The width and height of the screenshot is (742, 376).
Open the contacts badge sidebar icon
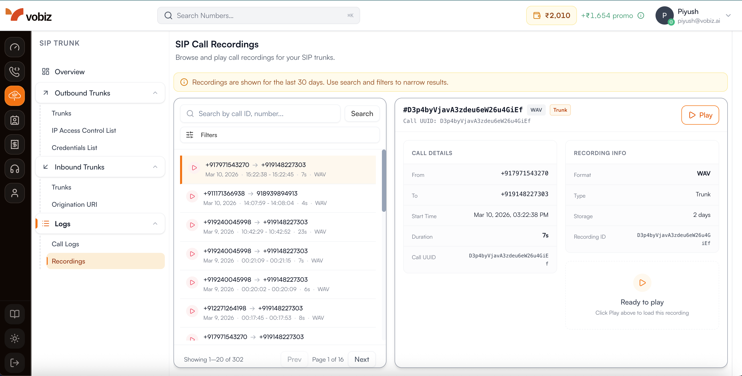[15, 120]
